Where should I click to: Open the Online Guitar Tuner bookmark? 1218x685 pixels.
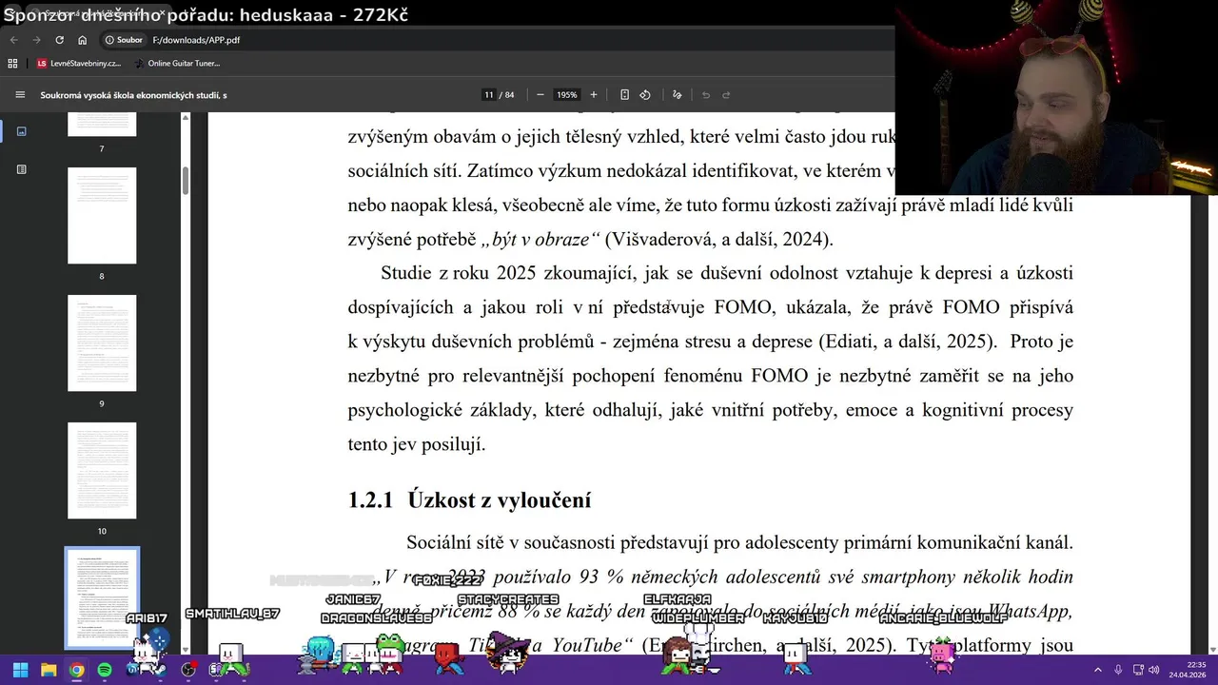click(178, 64)
